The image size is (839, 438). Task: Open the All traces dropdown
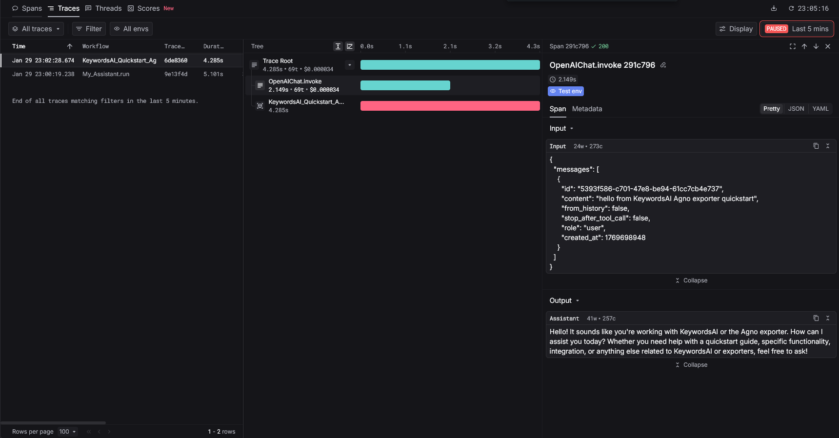[36, 29]
